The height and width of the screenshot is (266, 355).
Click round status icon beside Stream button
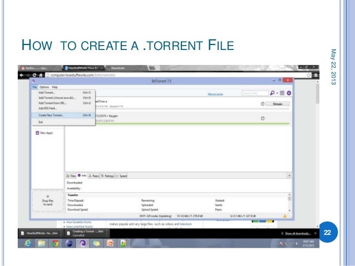(x=263, y=104)
